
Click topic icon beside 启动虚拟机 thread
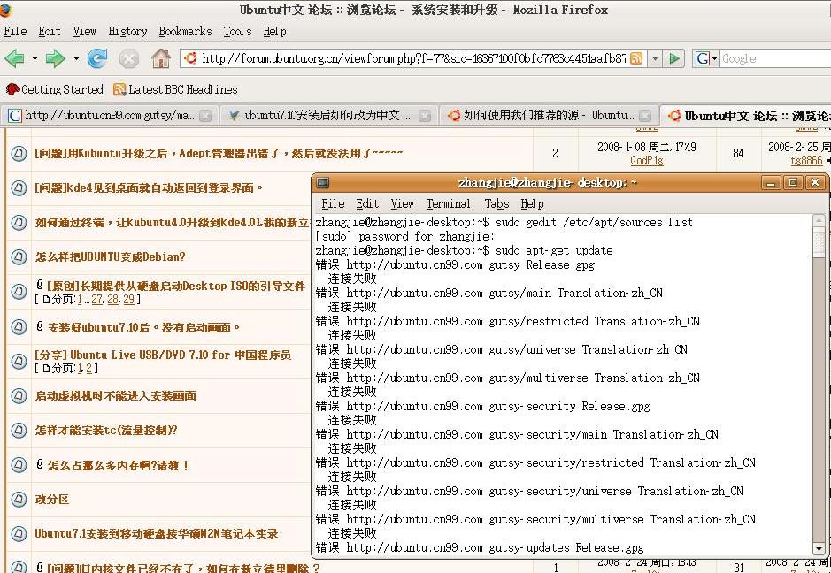[19, 395]
